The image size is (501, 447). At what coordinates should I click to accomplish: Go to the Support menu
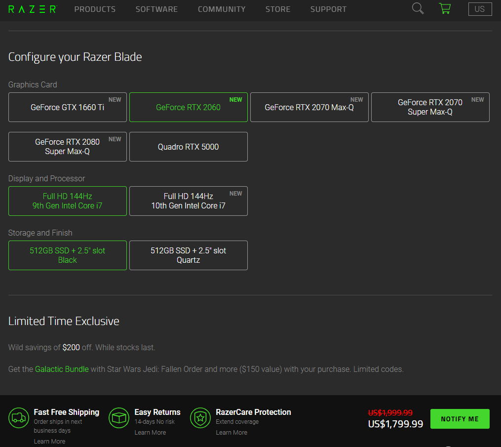[328, 9]
